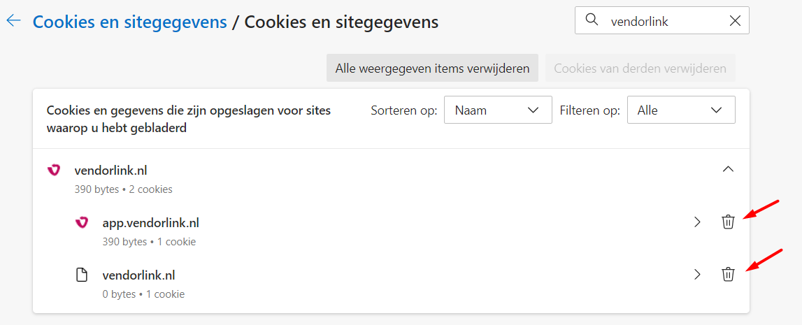Click Cookies van derden verwijderen button
Viewport: 802px width, 325px height.
click(x=640, y=68)
